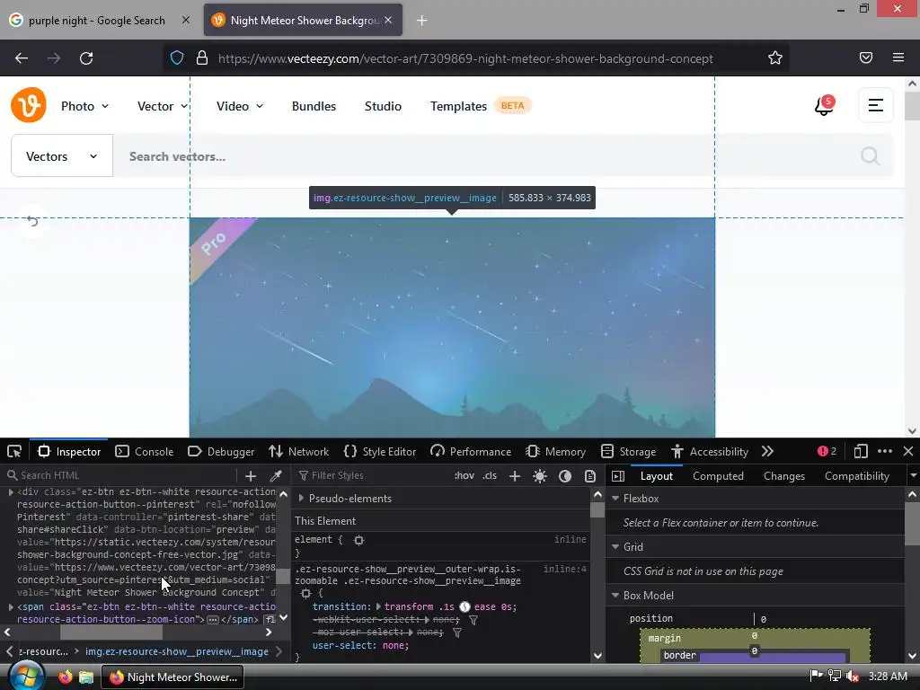Open the Photo menu
This screenshot has height=690, width=920.
pyautogui.click(x=85, y=106)
